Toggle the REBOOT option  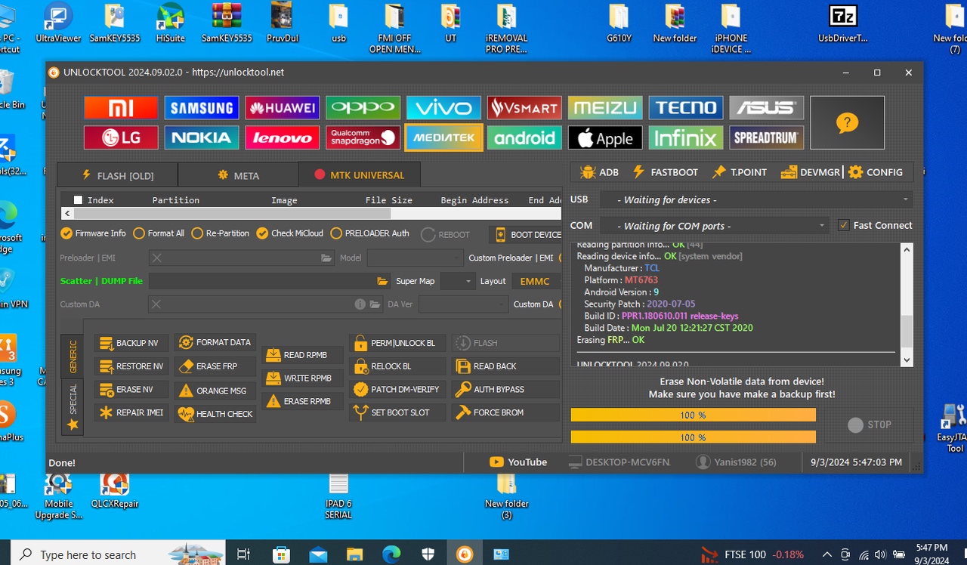point(446,235)
